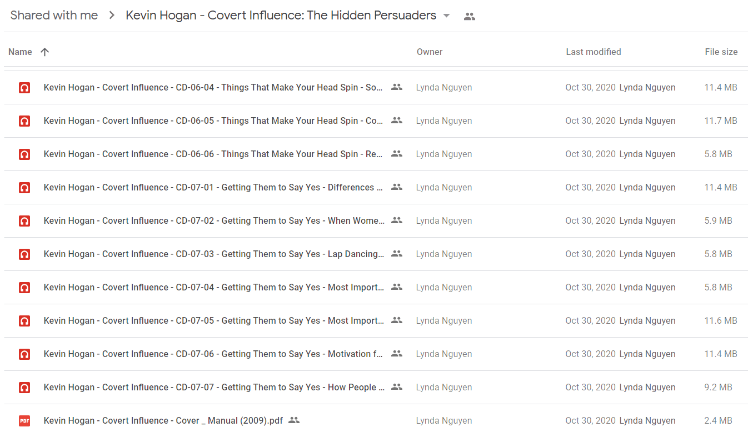748x432 pixels.
Task: Click the Last modified column header
Action: click(594, 52)
